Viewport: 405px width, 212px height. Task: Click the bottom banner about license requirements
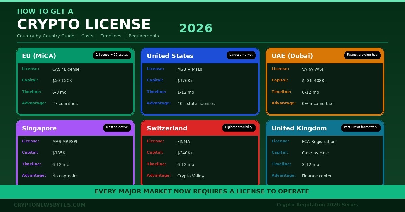click(x=202, y=191)
